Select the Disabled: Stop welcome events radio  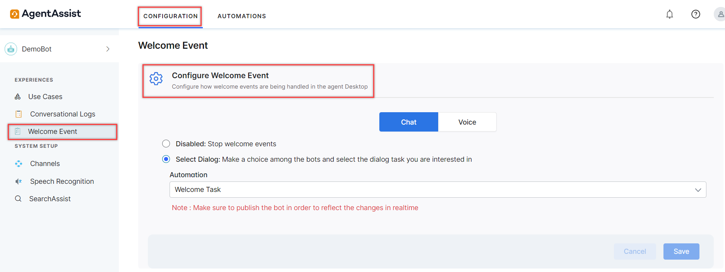(x=166, y=144)
